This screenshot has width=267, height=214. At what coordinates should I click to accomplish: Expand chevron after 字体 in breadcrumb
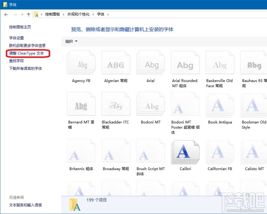pos(108,14)
